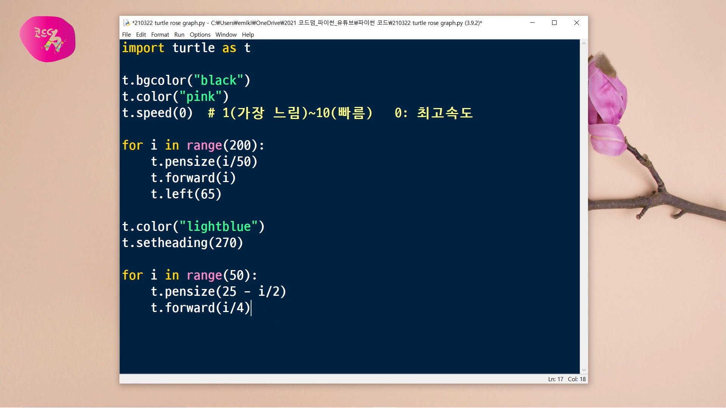Open the Help menu
The height and width of the screenshot is (408, 726).
248,34
